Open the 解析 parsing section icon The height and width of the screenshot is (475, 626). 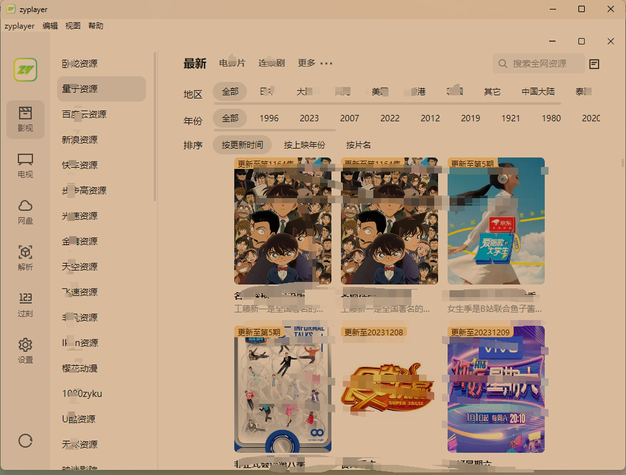[x=25, y=258]
